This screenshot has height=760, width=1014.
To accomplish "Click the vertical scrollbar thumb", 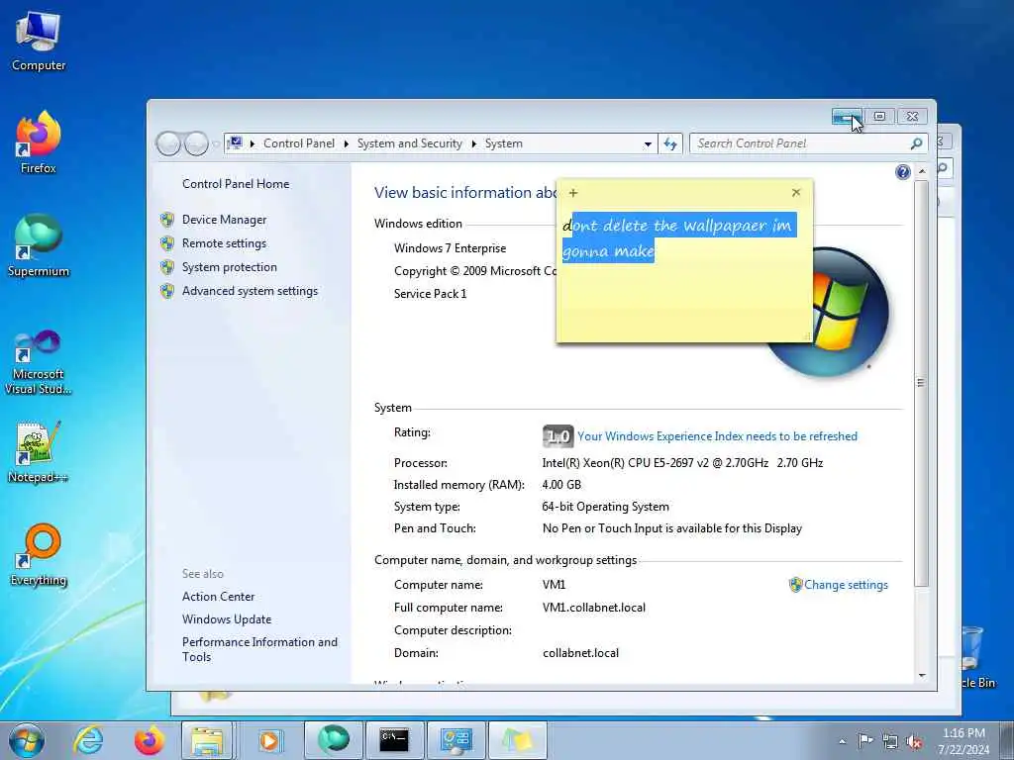I will 922,383.
